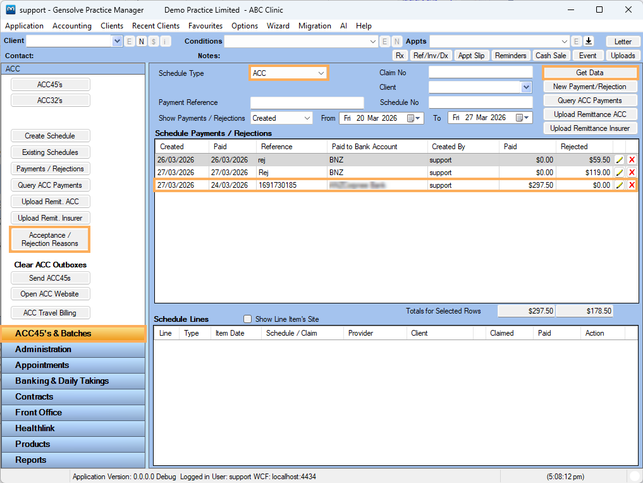
Task: Click in the Claim No input field
Action: pyautogui.click(x=481, y=73)
